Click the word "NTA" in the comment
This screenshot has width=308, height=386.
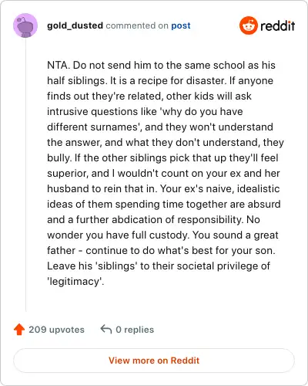coord(58,65)
